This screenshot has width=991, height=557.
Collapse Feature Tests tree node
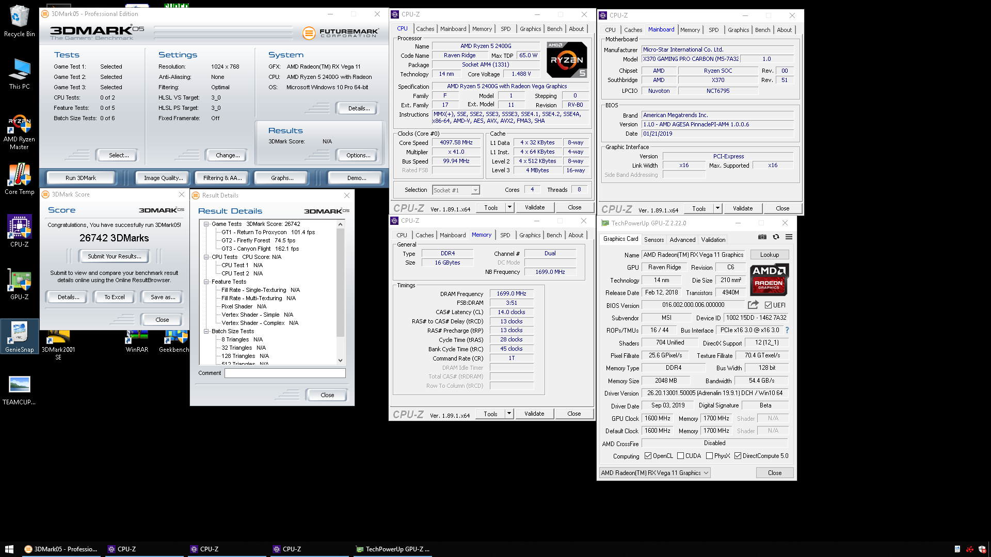(206, 282)
